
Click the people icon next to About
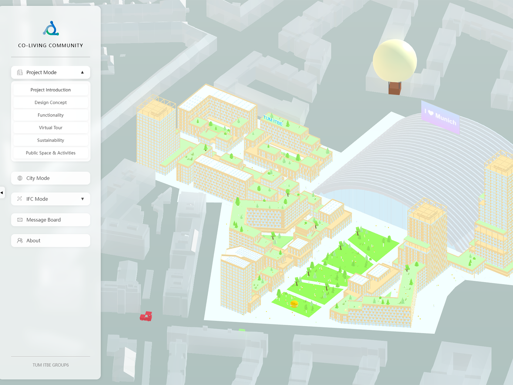point(20,241)
